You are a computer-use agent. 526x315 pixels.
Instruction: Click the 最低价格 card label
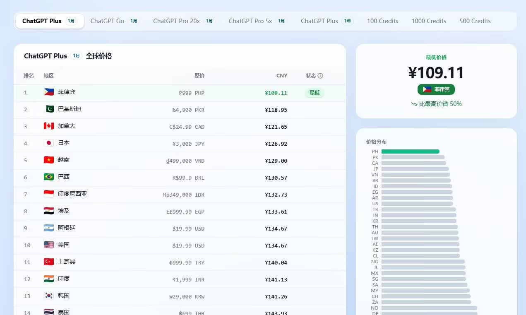[436, 57]
